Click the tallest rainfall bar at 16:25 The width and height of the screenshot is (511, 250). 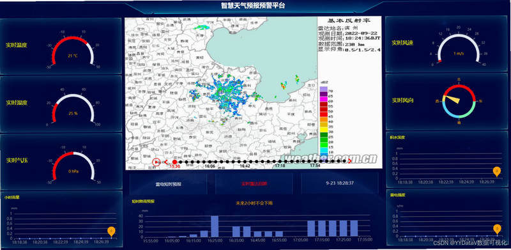click(215, 226)
